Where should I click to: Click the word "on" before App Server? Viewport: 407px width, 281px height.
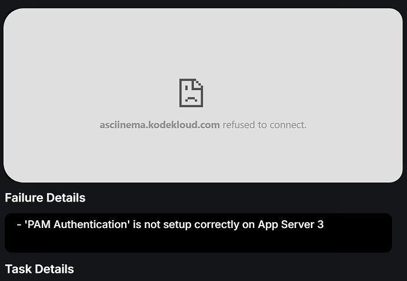(x=249, y=224)
